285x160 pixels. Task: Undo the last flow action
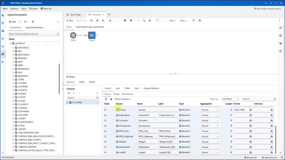[x=157, y=21]
